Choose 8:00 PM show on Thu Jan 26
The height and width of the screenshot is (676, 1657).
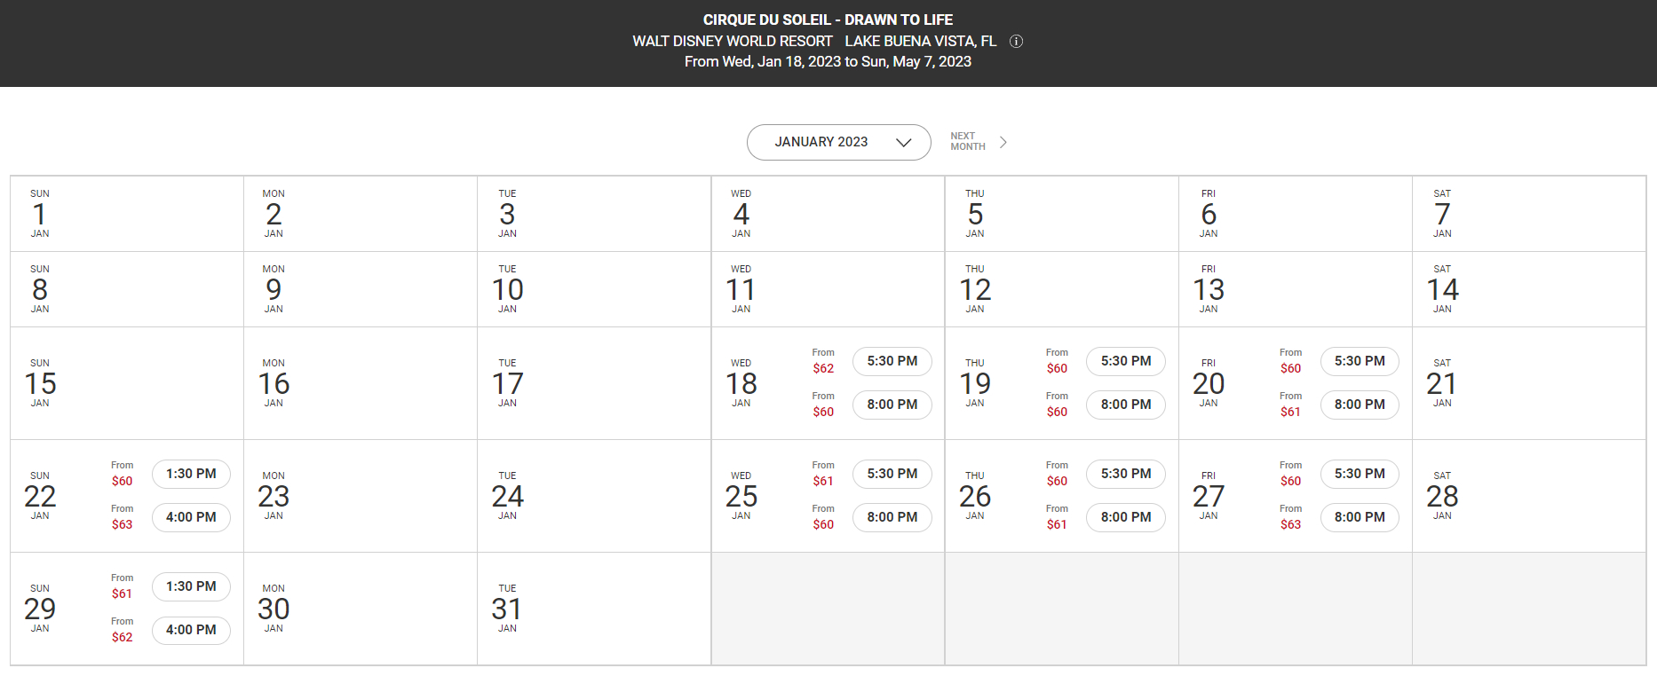click(1125, 517)
